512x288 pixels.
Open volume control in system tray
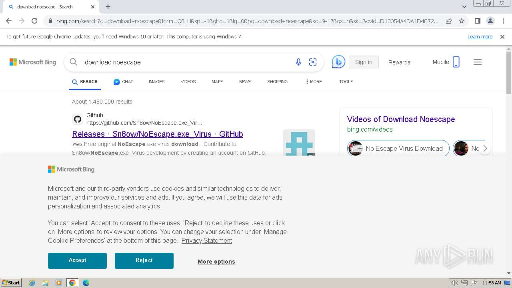[x=455, y=283]
